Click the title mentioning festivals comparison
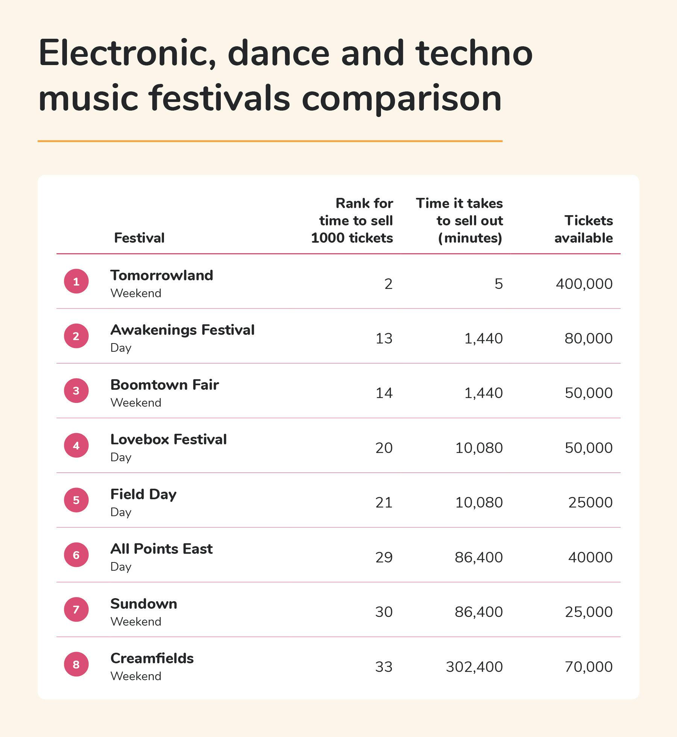 pos(285,75)
